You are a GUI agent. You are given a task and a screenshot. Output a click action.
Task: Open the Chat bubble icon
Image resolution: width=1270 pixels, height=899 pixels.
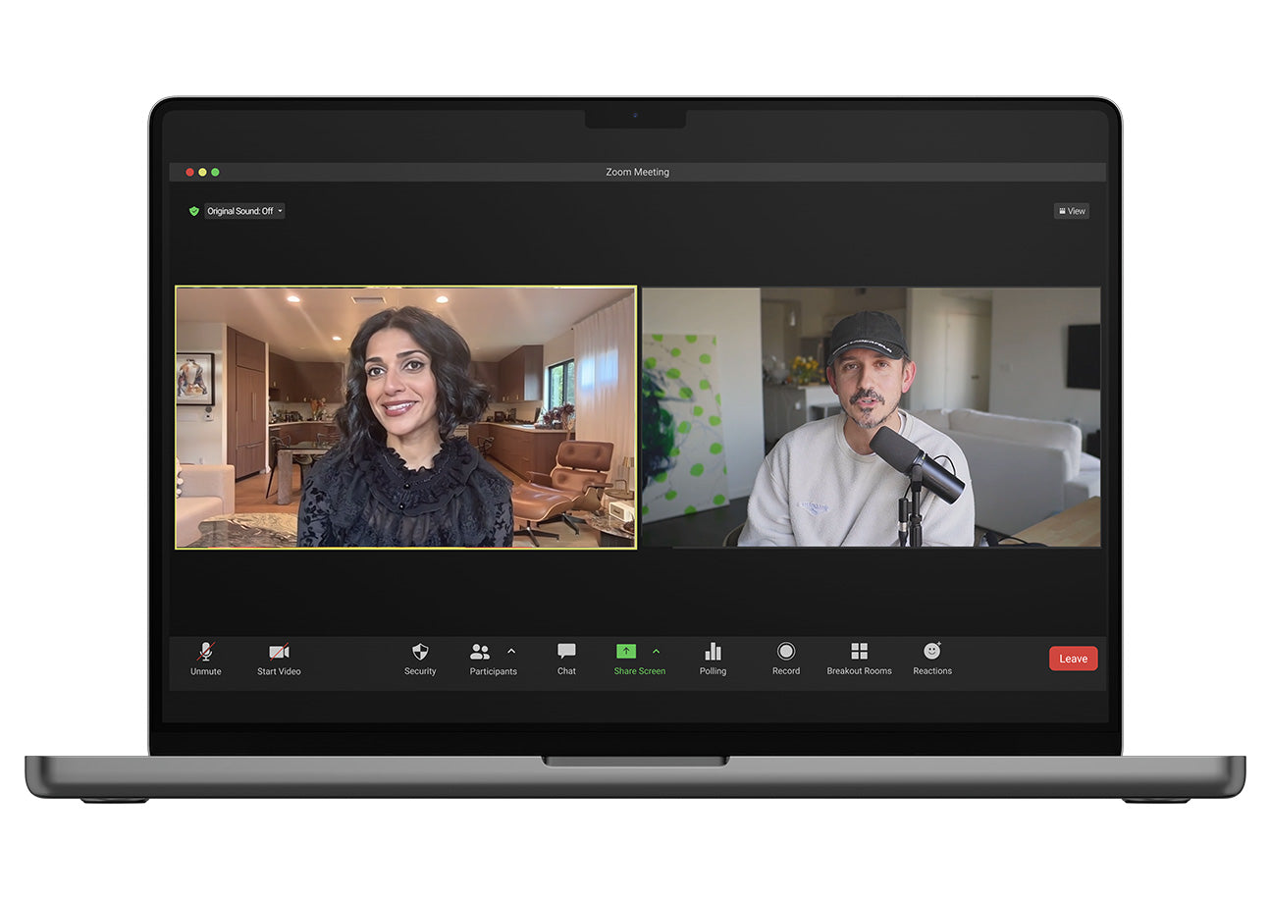click(566, 652)
